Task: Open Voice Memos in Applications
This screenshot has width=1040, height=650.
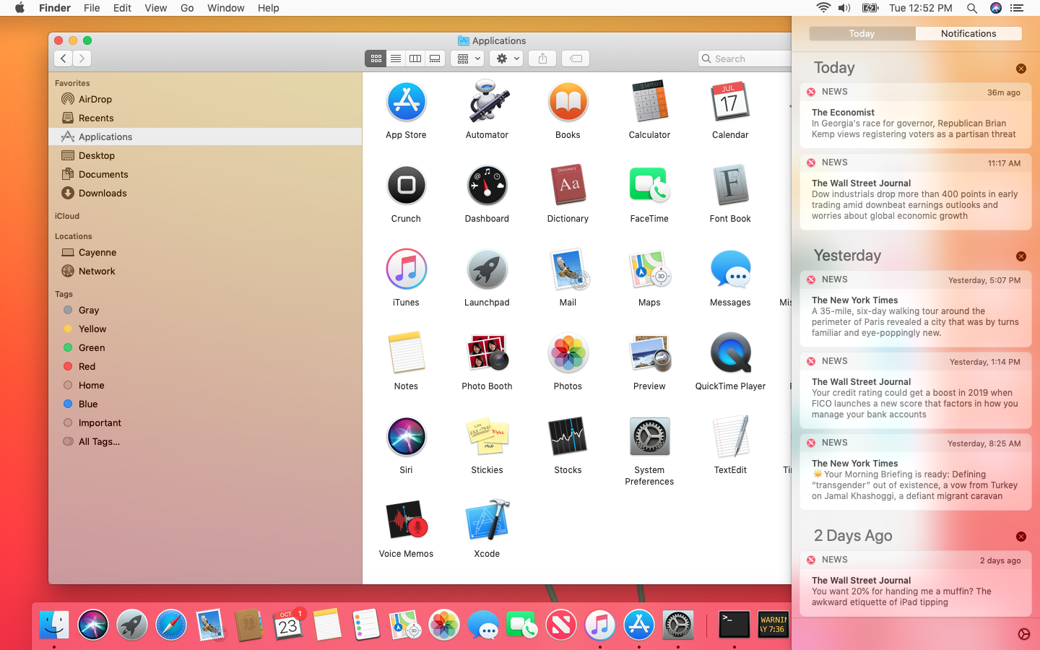Action: point(406,520)
